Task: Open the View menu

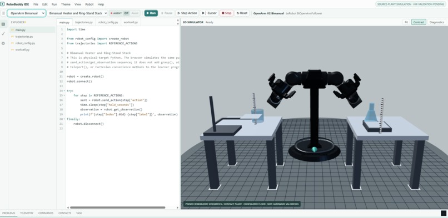Action: (x=78, y=4)
